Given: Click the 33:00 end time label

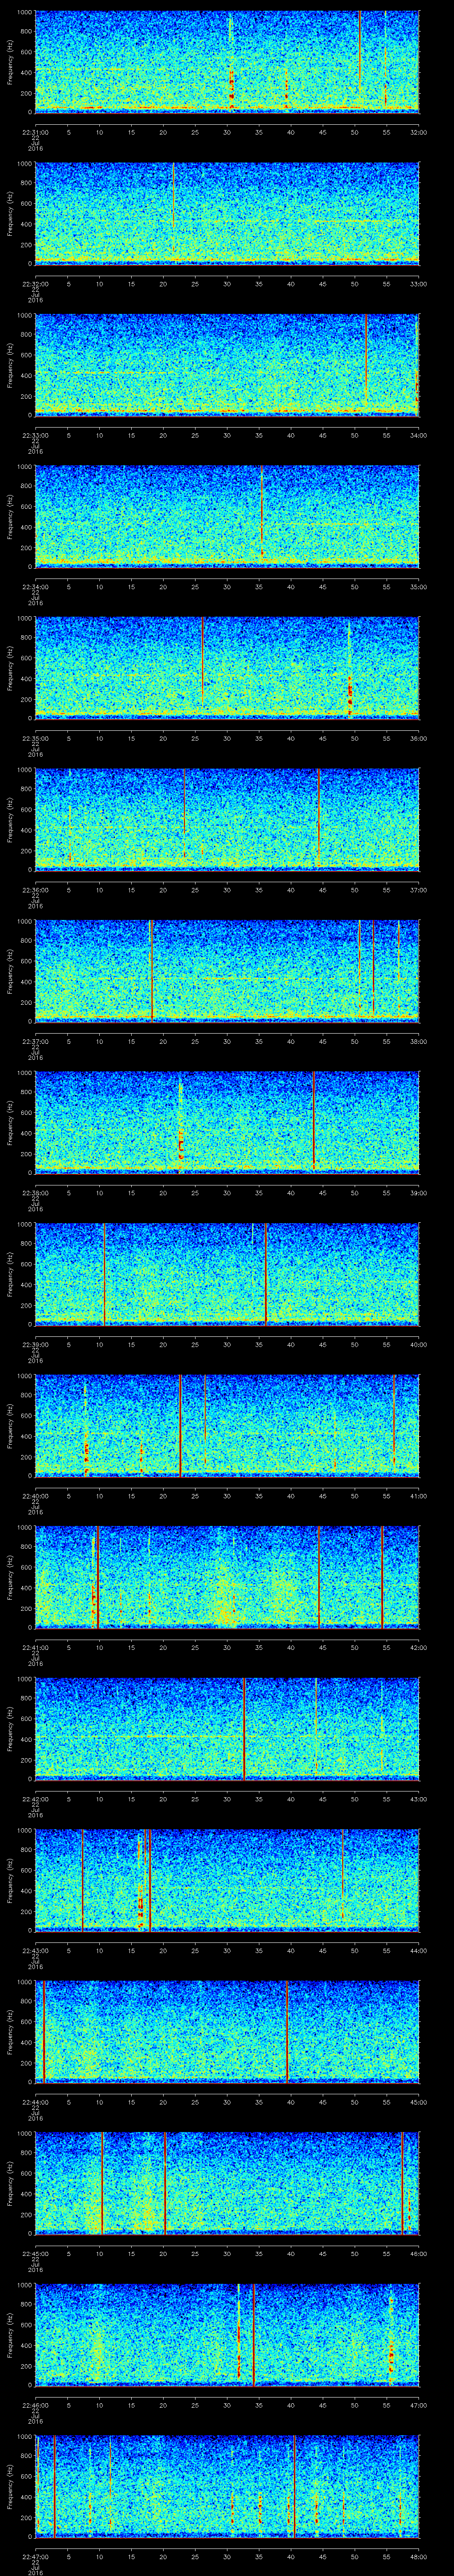Looking at the screenshot, I should pos(418,284).
